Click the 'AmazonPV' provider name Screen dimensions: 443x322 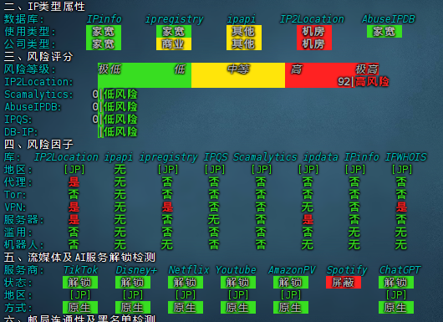tap(292, 269)
